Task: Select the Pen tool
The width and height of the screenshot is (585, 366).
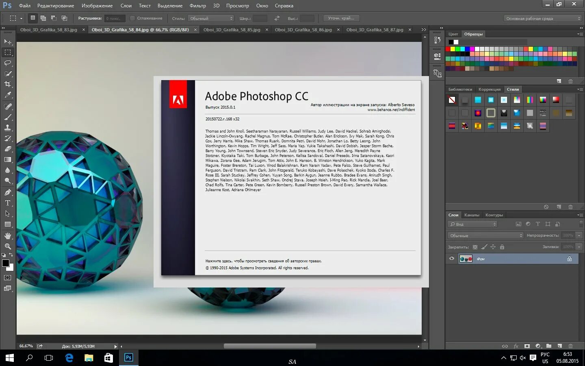Action: [x=8, y=192]
